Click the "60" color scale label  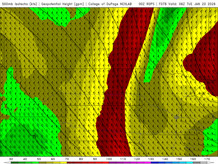(x=53, y=159)
